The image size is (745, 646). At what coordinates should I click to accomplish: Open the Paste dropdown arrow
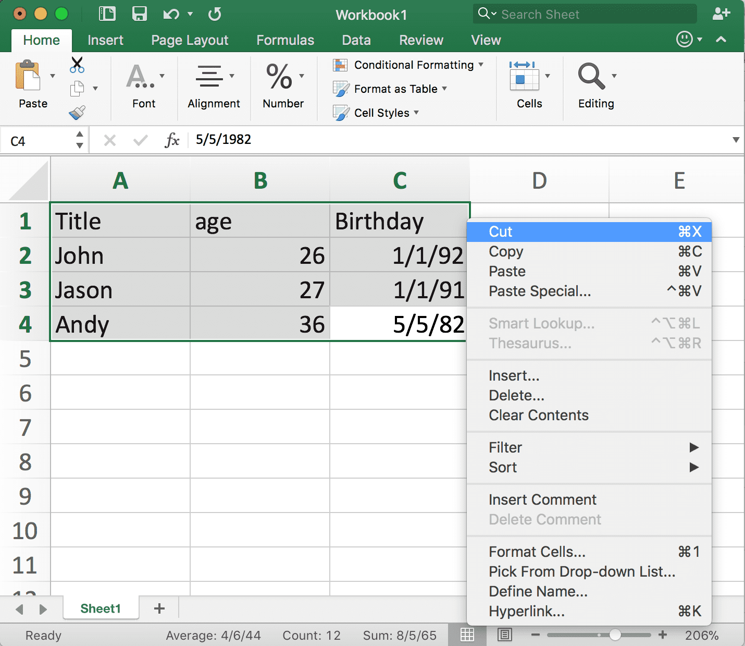(52, 76)
